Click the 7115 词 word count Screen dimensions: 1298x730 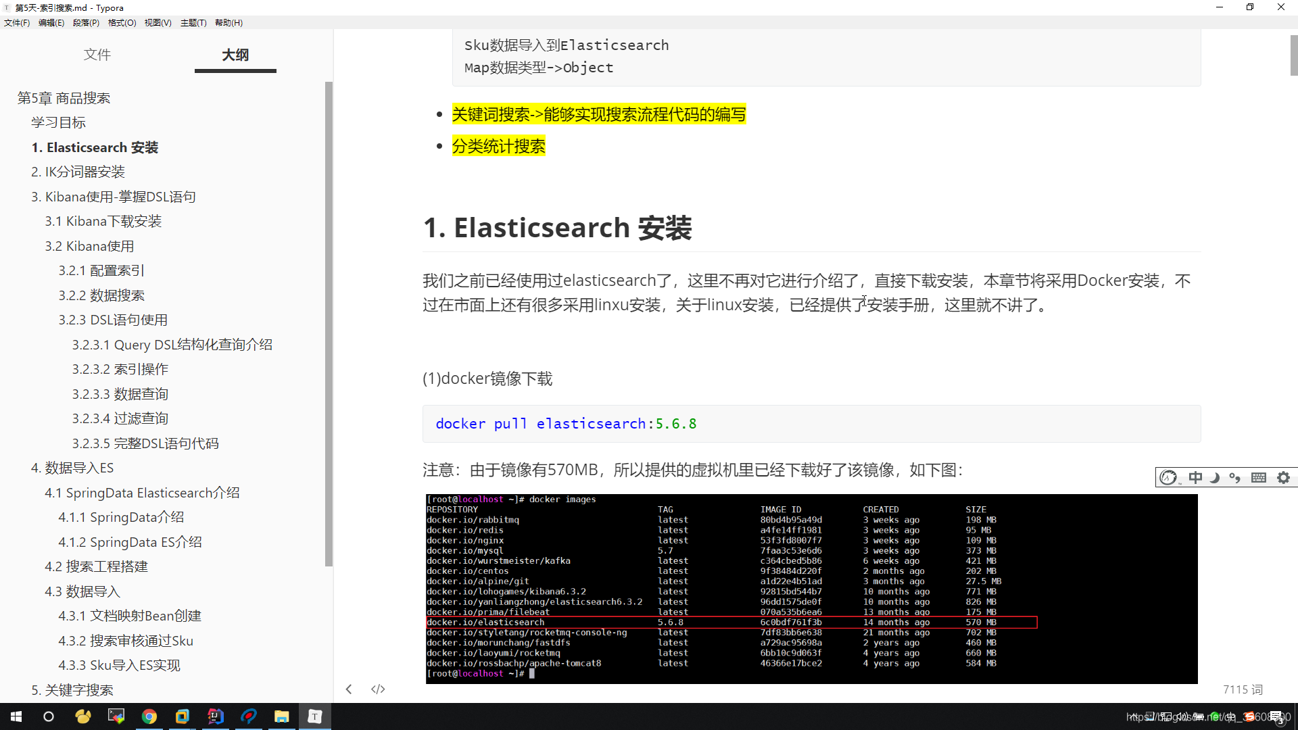tap(1243, 689)
